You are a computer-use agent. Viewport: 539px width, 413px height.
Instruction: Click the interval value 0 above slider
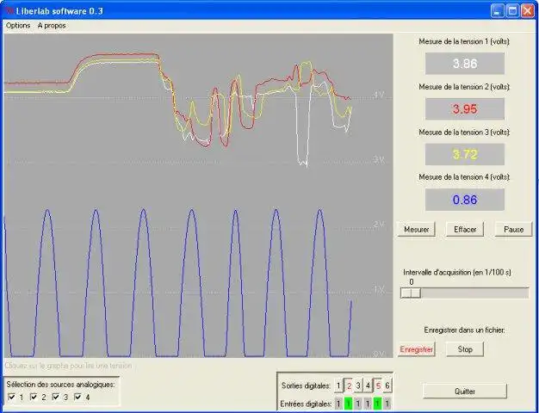coord(412,282)
